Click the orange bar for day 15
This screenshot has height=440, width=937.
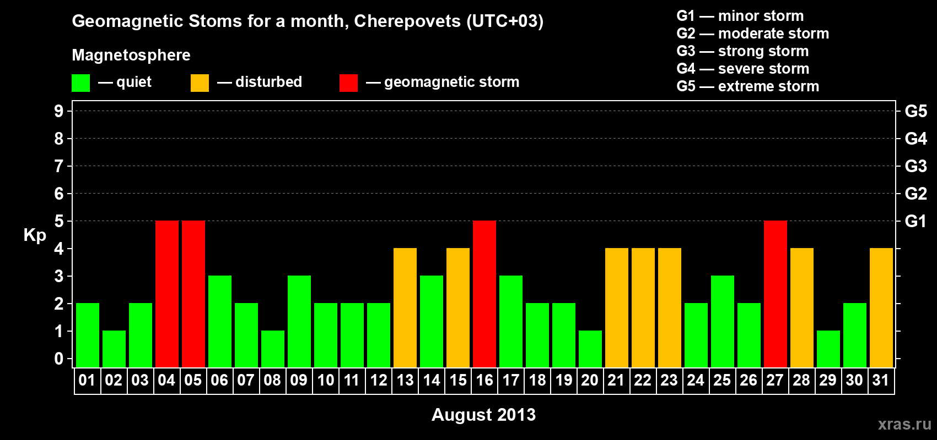[458, 308]
